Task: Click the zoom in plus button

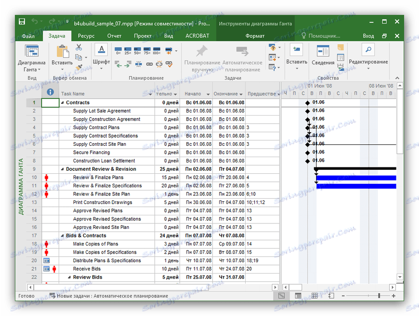Action: [393, 296]
